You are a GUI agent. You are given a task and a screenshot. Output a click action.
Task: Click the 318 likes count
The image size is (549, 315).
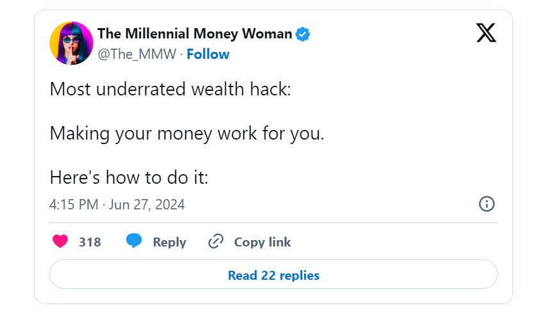click(90, 242)
